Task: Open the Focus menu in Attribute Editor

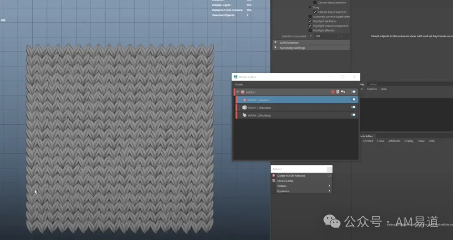Action: 380,141
